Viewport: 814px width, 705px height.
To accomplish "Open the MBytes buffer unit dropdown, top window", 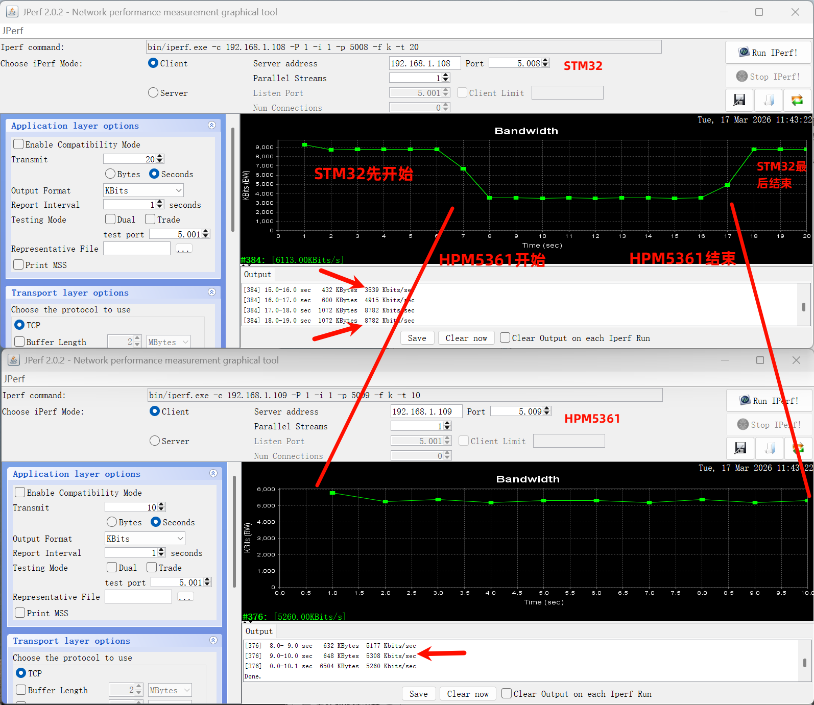I will pos(169,342).
